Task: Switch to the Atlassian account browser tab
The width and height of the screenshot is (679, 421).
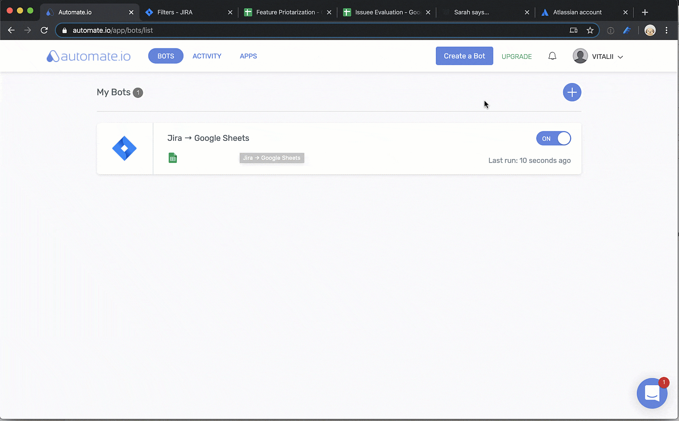Action: (584, 12)
